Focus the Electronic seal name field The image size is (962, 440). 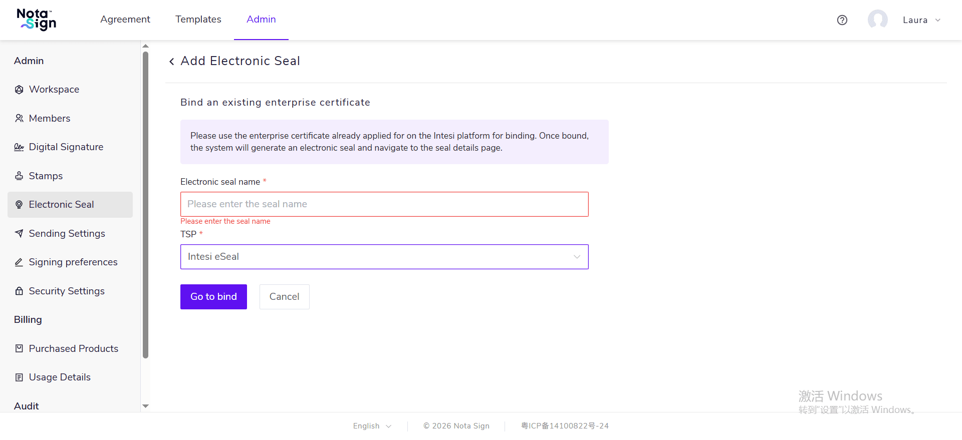point(384,204)
